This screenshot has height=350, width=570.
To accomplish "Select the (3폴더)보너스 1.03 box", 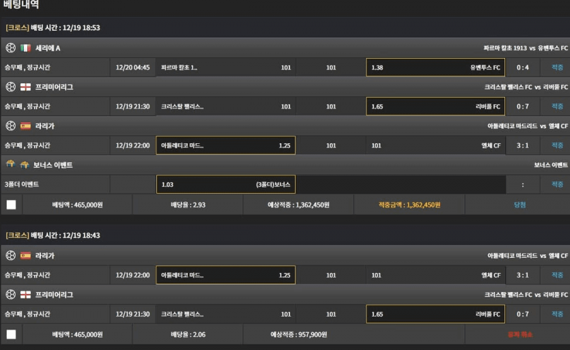I will [x=226, y=184].
